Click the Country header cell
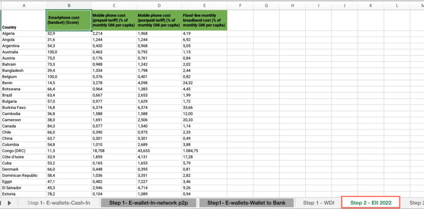Image resolution: width=424 pixels, height=209 pixels. point(24,20)
